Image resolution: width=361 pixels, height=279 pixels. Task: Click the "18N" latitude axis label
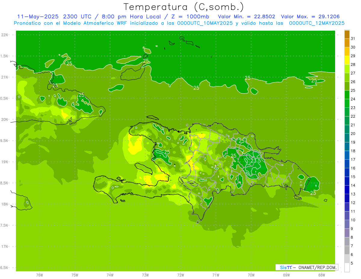pos(5,204)
